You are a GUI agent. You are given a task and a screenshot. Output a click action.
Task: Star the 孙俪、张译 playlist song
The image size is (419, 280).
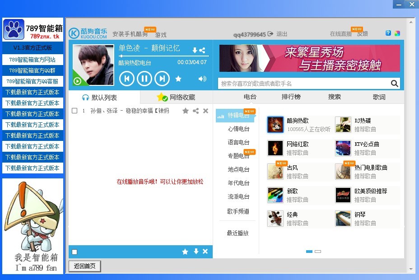coord(186,111)
